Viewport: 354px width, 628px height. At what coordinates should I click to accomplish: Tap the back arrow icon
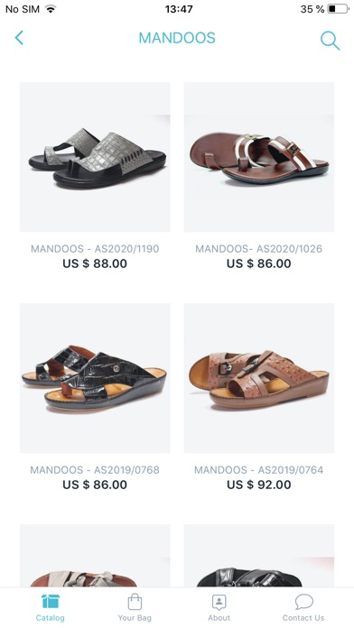19,38
